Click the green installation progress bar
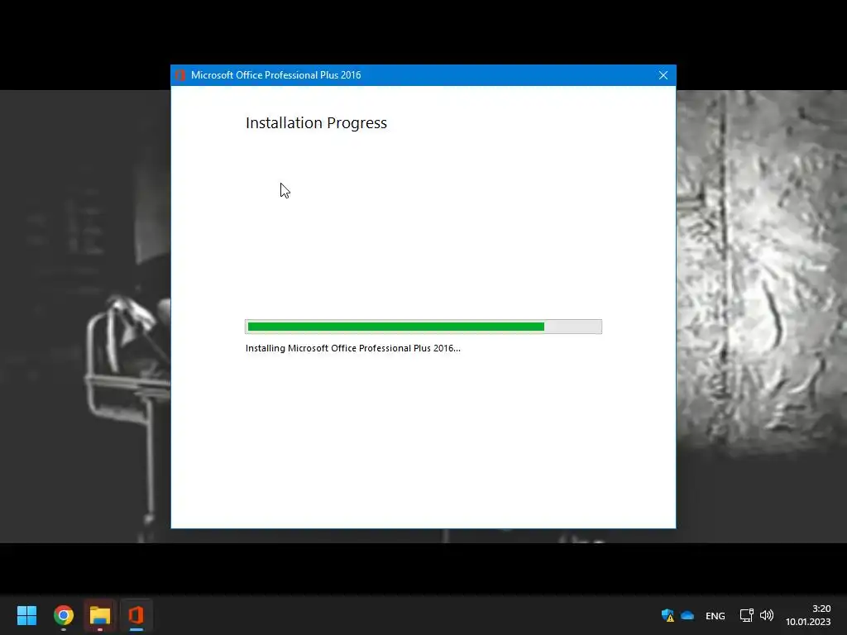This screenshot has width=847, height=635. (423, 327)
